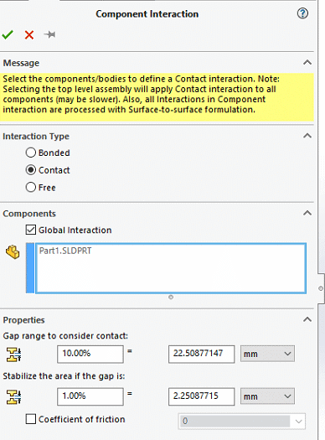
Task: Open stabilize gap mm units dropdown
Action: [267, 396]
